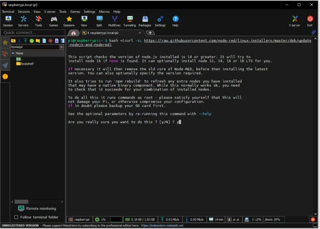The width and height of the screenshot is (320, 229).
Task: Open the mobaxterm.mobatek.net link
Action: pos(162,226)
